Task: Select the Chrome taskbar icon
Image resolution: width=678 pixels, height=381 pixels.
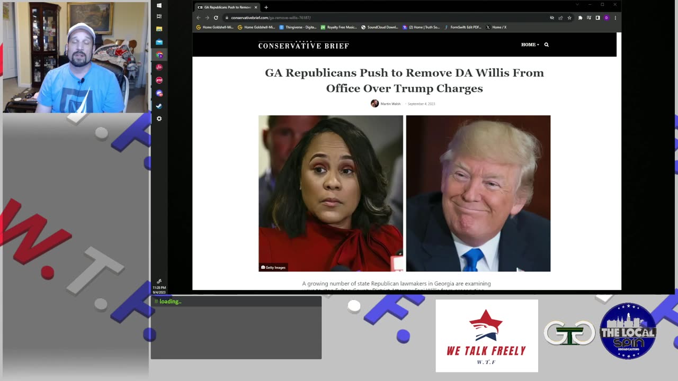Action: coord(159,55)
